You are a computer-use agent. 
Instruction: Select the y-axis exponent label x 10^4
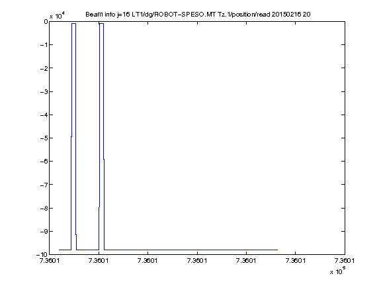click(57, 16)
